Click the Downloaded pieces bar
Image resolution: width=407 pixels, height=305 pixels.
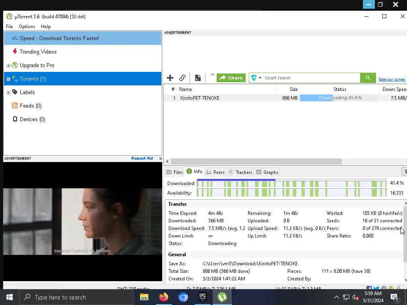pyautogui.click(x=291, y=183)
